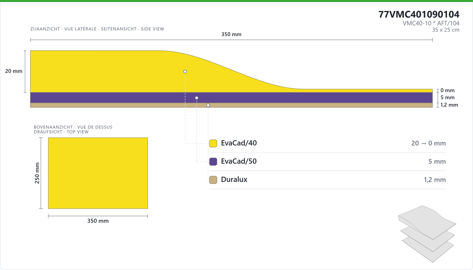This screenshot has height=270, width=473.
Task: Click the 5 mm label beside side view
Action: 448,97
